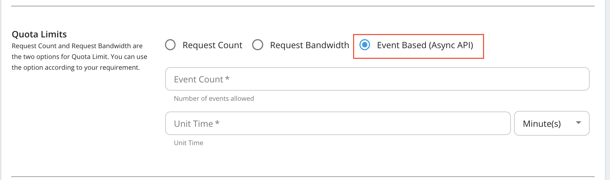Image resolution: width=610 pixels, height=180 pixels.
Task: Click the bottom horizontal divider line
Action: coord(303,177)
